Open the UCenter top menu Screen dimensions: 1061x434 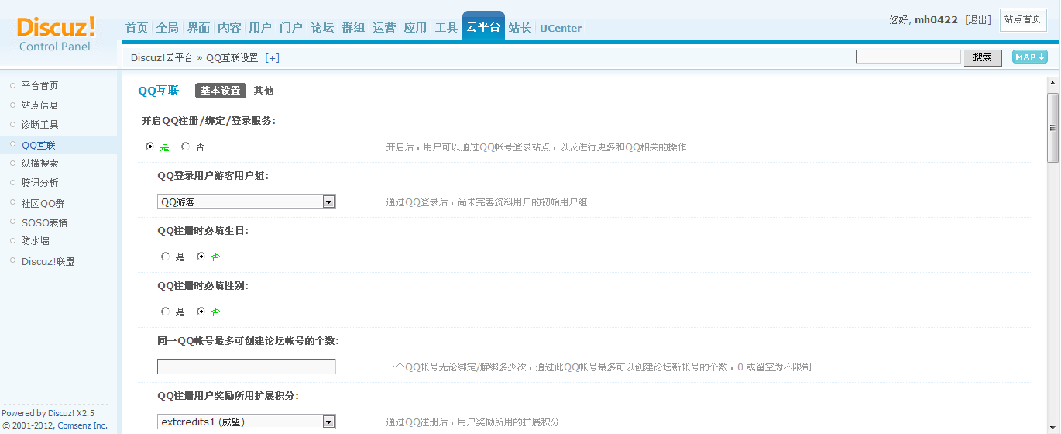(x=561, y=28)
